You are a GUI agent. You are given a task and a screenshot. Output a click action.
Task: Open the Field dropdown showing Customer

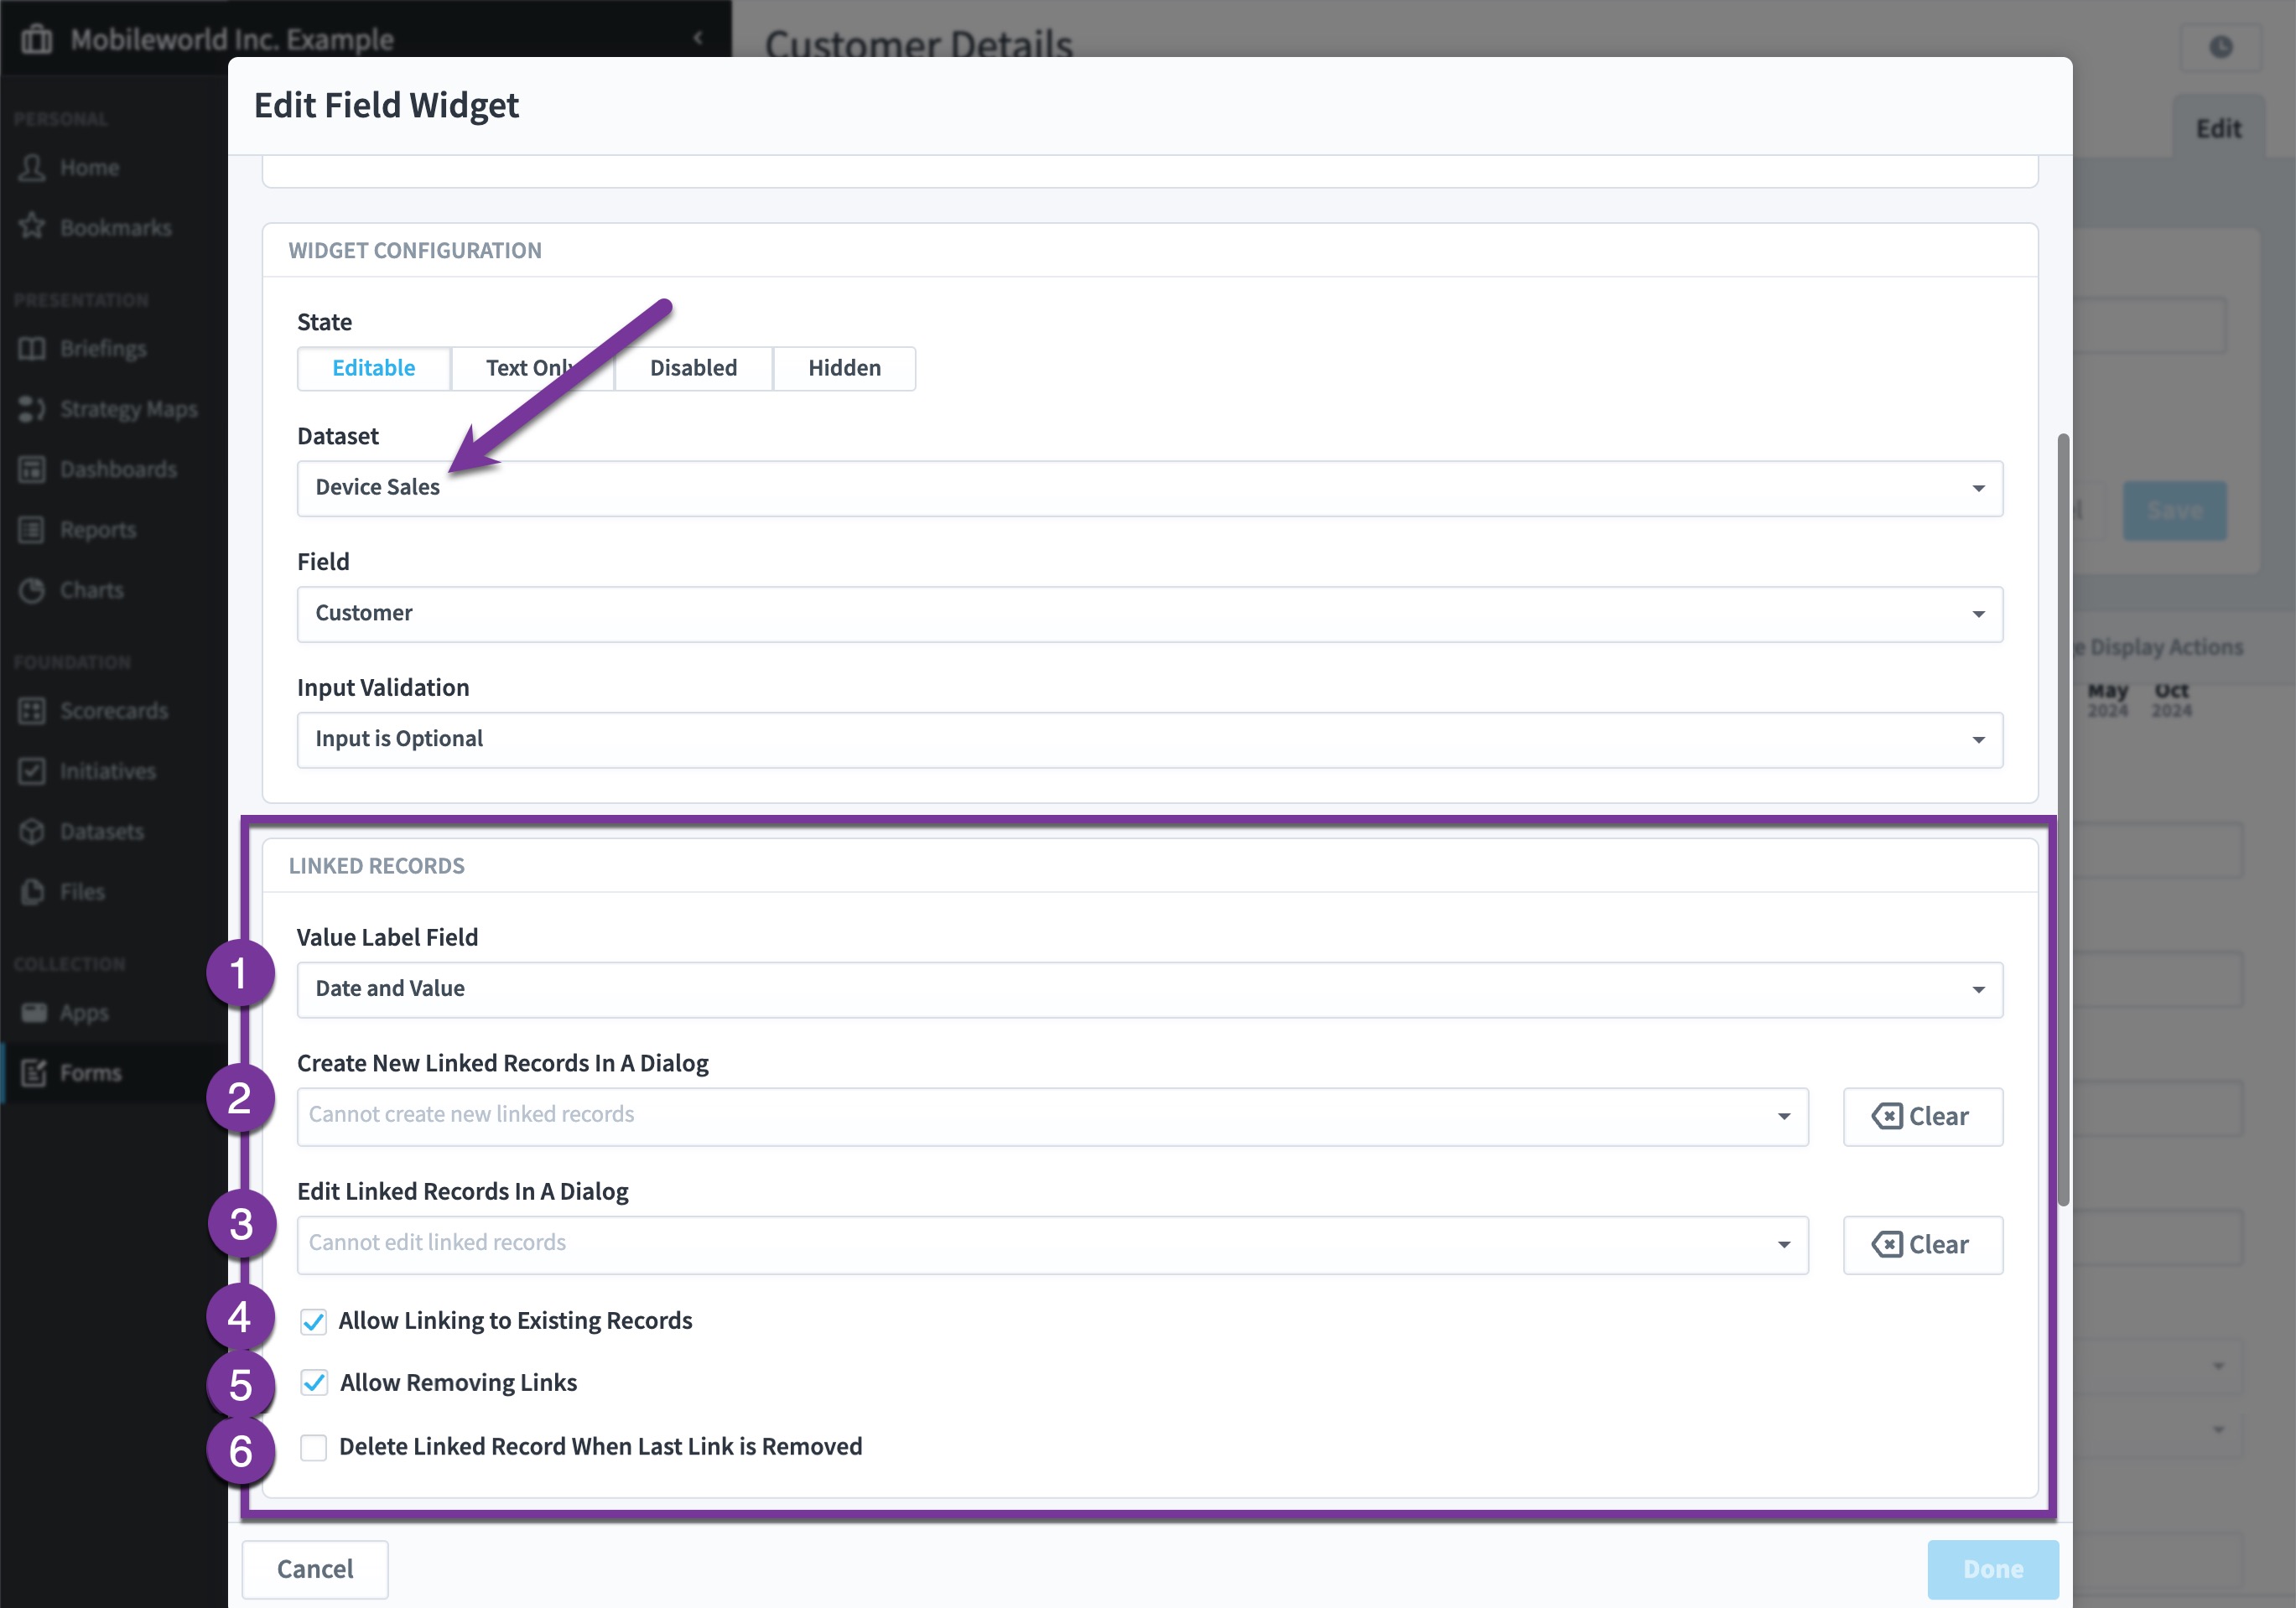pos(1150,614)
